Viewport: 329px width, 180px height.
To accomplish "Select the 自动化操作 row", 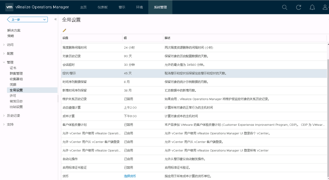I will pos(194,159).
